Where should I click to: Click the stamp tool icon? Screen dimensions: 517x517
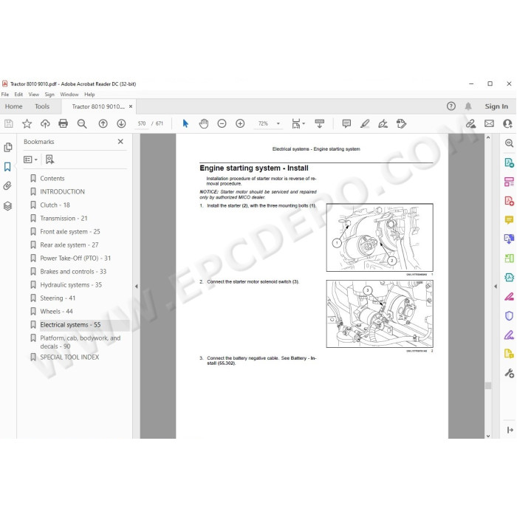401,123
